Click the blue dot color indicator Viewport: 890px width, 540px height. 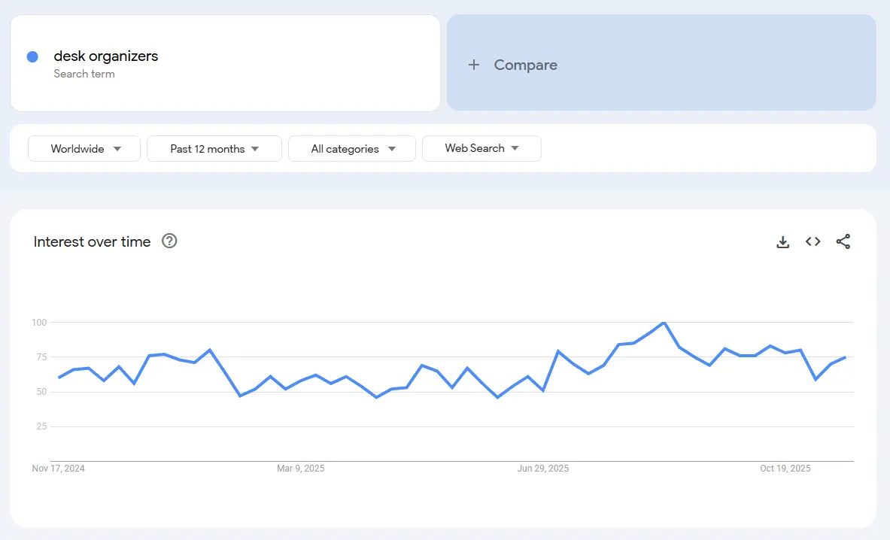(x=32, y=56)
